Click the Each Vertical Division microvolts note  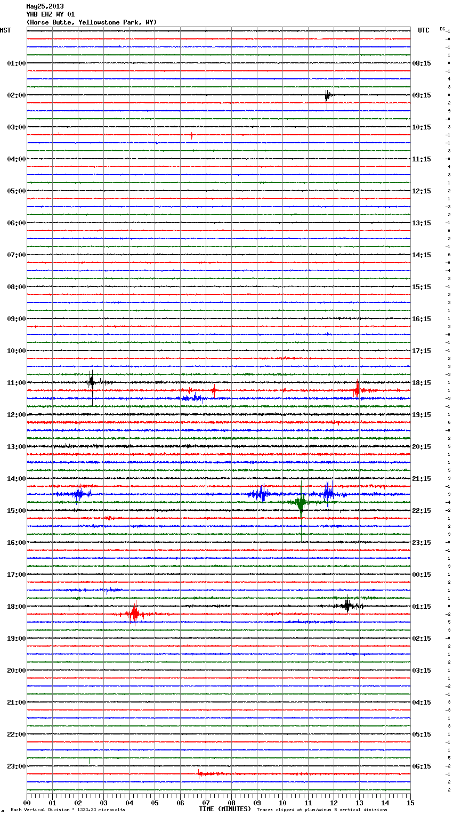click(68, 810)
